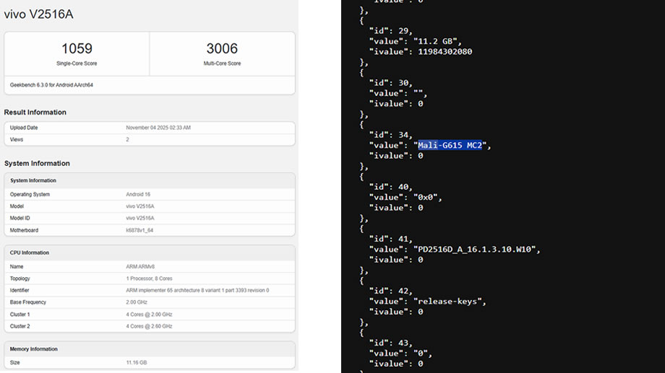Viewport: 665px width, 373px height.
Task: Click the Cluster 2 cores value
Action: [150, 326]
